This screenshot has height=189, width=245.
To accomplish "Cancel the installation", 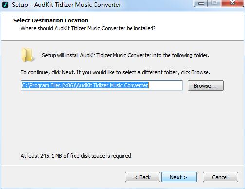I will [220, 177].
